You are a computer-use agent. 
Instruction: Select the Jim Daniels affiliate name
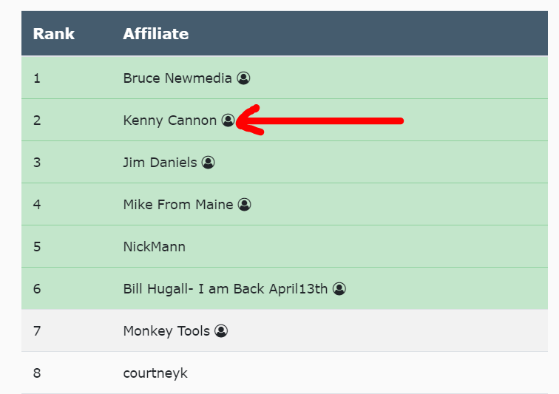point(160,162)
